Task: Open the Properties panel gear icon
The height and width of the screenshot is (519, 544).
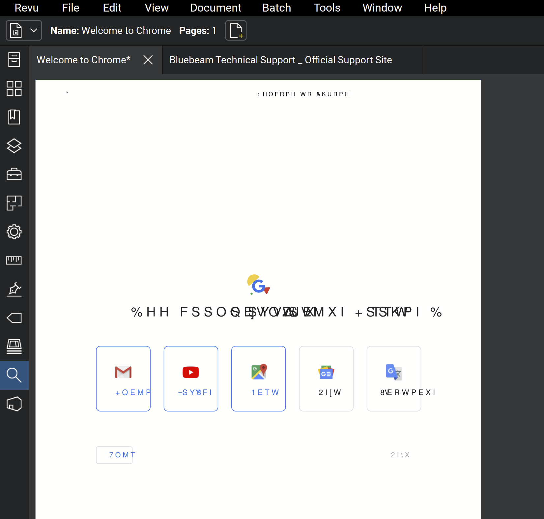Action: 14,232
